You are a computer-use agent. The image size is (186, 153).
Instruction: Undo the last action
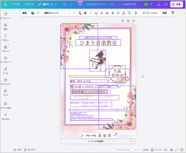point(65,4)
